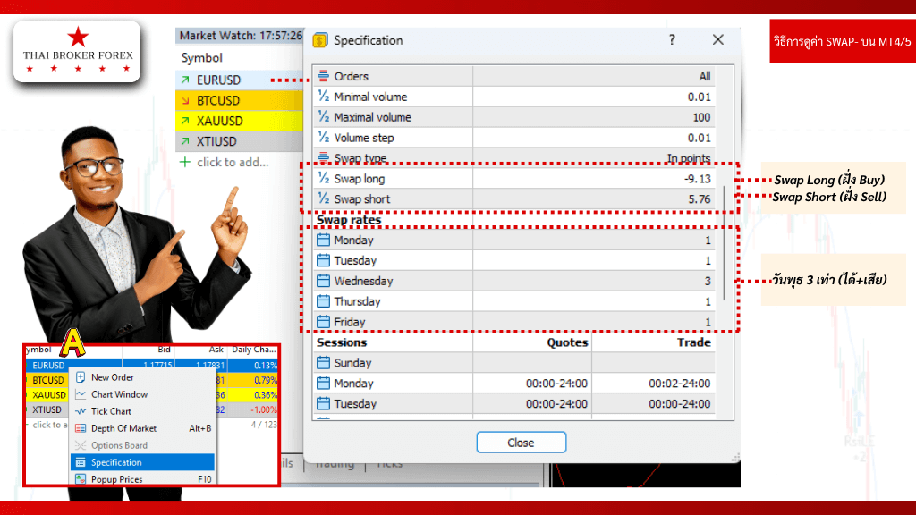The width and height of the screenshot is (916, 515).
Task: Select EURUSD in the Market Watch symbol list
Action: (x=240, y=80)
